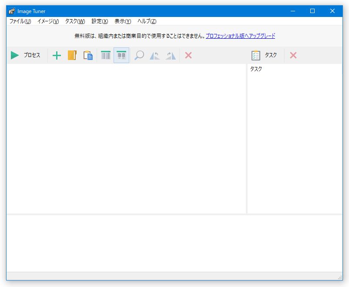The height and width of the screenshot is (287, 349).
Task: Minimize the Image Tuner window
Action: (293, 11)
